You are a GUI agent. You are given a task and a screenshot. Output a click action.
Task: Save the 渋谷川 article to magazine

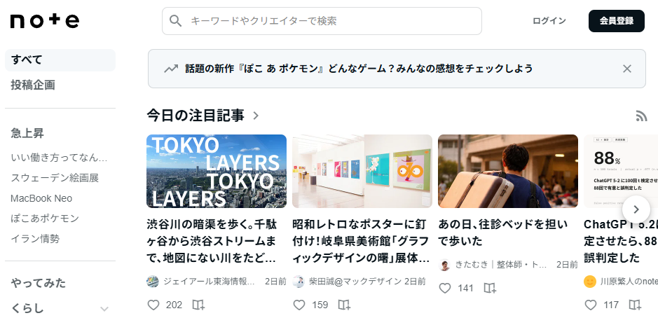[198, 305]
